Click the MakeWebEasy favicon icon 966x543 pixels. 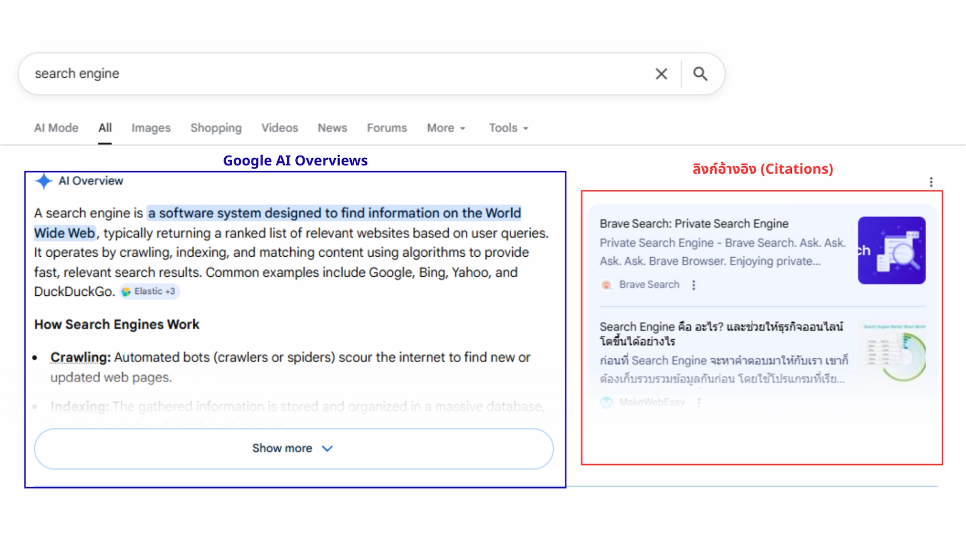click(x=607, y=402)
